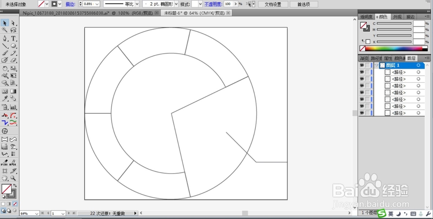
Task: Hide 图层 1 using its eye icon
Action: click(x=362, y=65)
